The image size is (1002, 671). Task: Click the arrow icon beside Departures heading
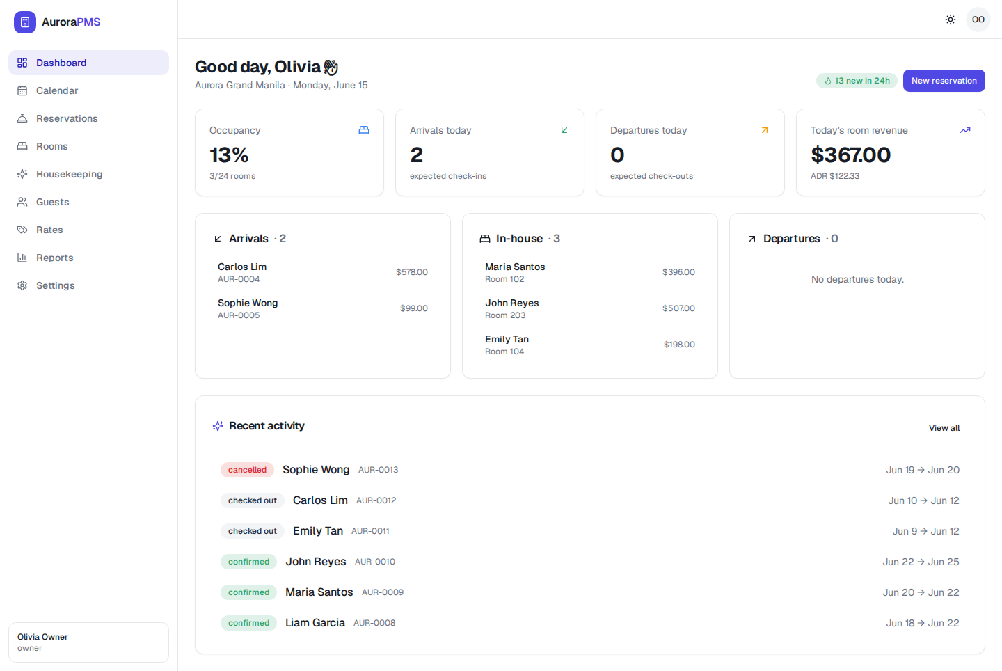pyautogui.click(x=752, y=239)
